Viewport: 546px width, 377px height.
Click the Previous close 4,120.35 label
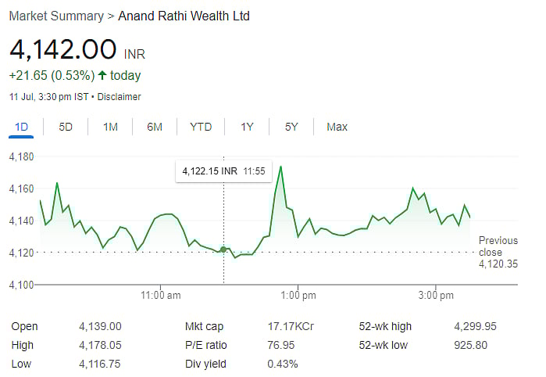coord(498,252)
